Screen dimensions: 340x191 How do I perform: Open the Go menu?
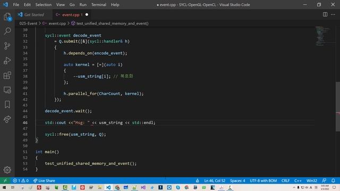click(72, 5)
